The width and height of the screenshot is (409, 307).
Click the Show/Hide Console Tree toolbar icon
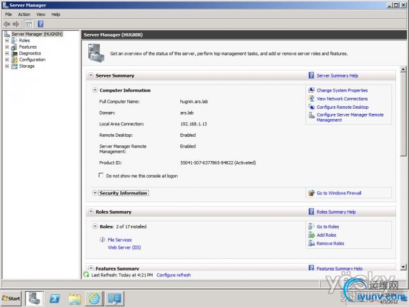click(x=29, y=24)
